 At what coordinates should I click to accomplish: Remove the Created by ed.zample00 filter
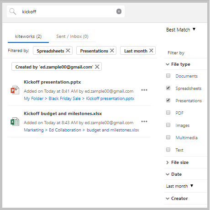click(97, 67)
